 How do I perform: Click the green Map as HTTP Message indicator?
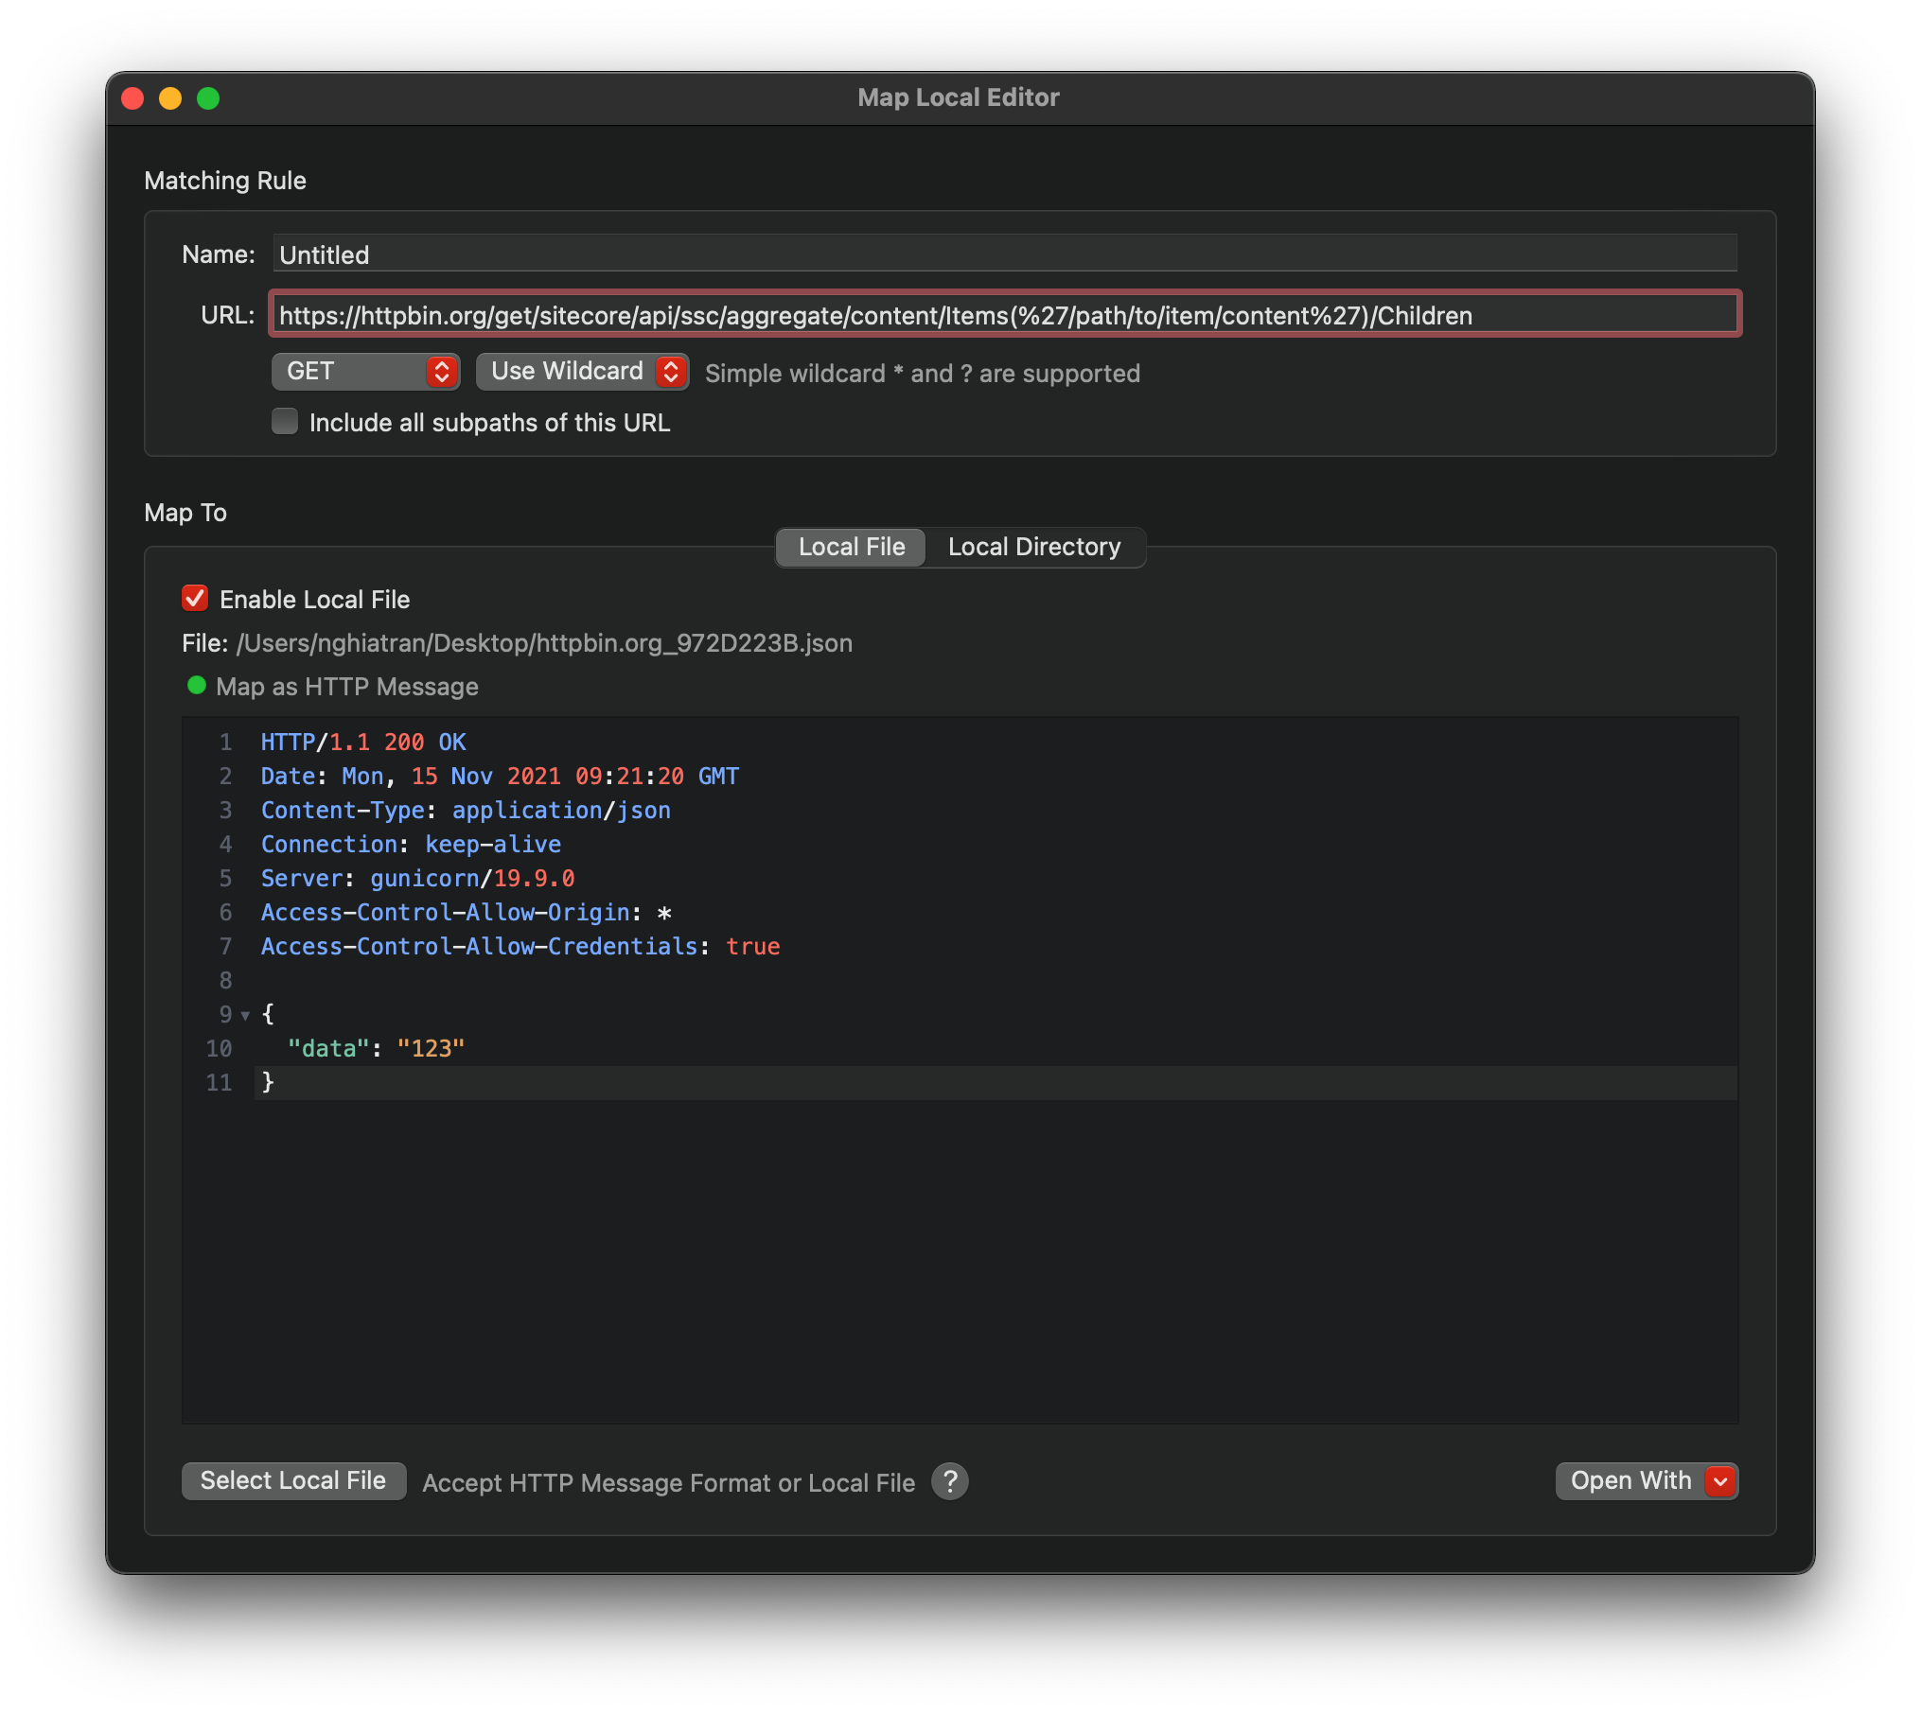[197, 686]
